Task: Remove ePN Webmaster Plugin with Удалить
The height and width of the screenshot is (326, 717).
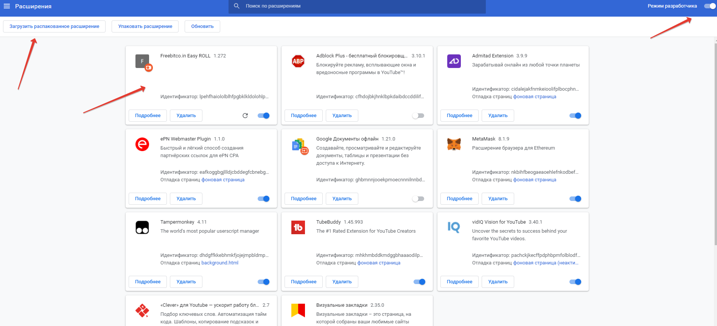Action: (x=186, y=199)
